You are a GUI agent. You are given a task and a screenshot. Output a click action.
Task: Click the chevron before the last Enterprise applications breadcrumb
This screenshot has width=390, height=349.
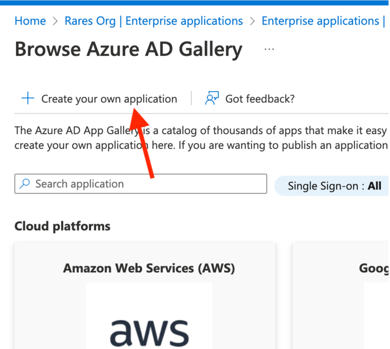point(251,21)
